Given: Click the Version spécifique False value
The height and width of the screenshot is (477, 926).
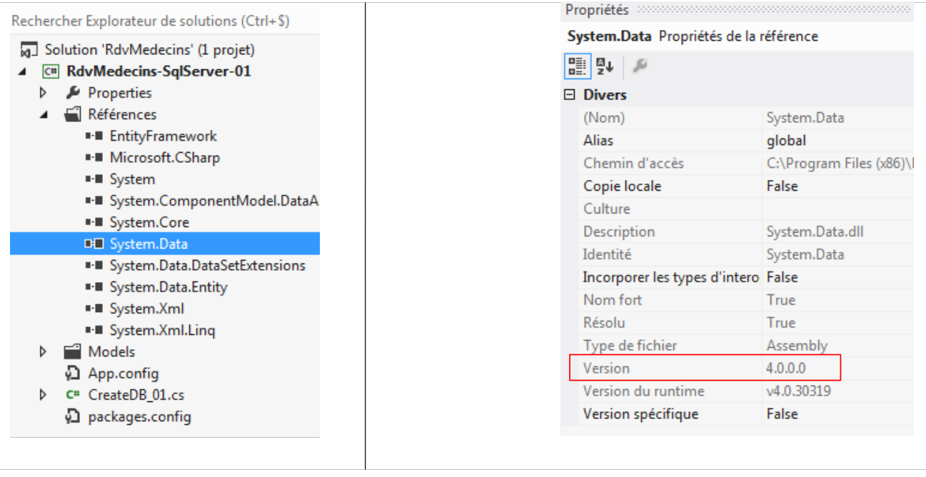Looking at the screenshot, I should [x=782, y=414].
